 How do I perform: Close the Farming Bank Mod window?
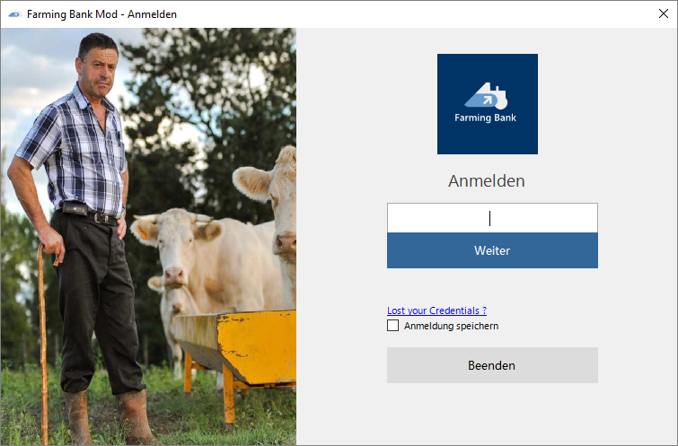[x=664, y=13]
